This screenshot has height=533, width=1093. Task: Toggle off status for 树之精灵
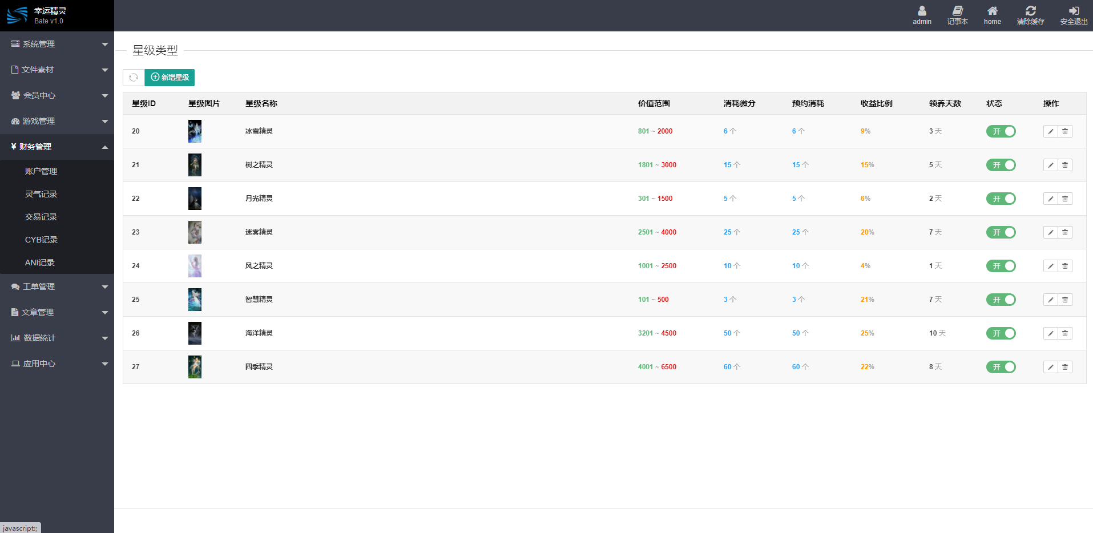point(1001,165)
